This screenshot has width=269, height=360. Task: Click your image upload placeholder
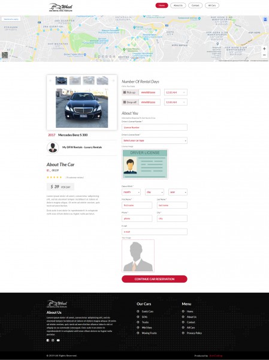tap(138, 256)
